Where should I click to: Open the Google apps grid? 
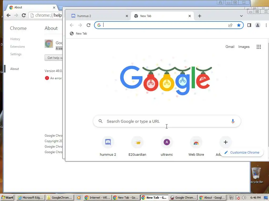(259, 47)
